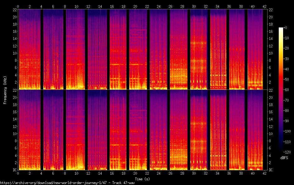Click the top channel's first segment from 0 to 4 seconds
The width and height of the screenshot is (294, 185).
click(29, 49)
